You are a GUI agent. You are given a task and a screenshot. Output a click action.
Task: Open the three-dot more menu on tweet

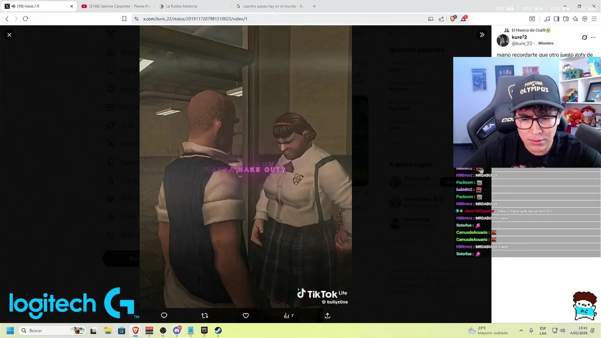click(x=593, y=38)
